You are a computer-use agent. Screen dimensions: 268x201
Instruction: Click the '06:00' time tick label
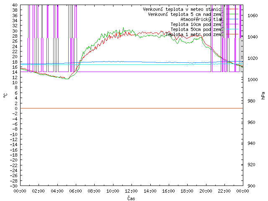pyautogui.click(x=75, y=191)
